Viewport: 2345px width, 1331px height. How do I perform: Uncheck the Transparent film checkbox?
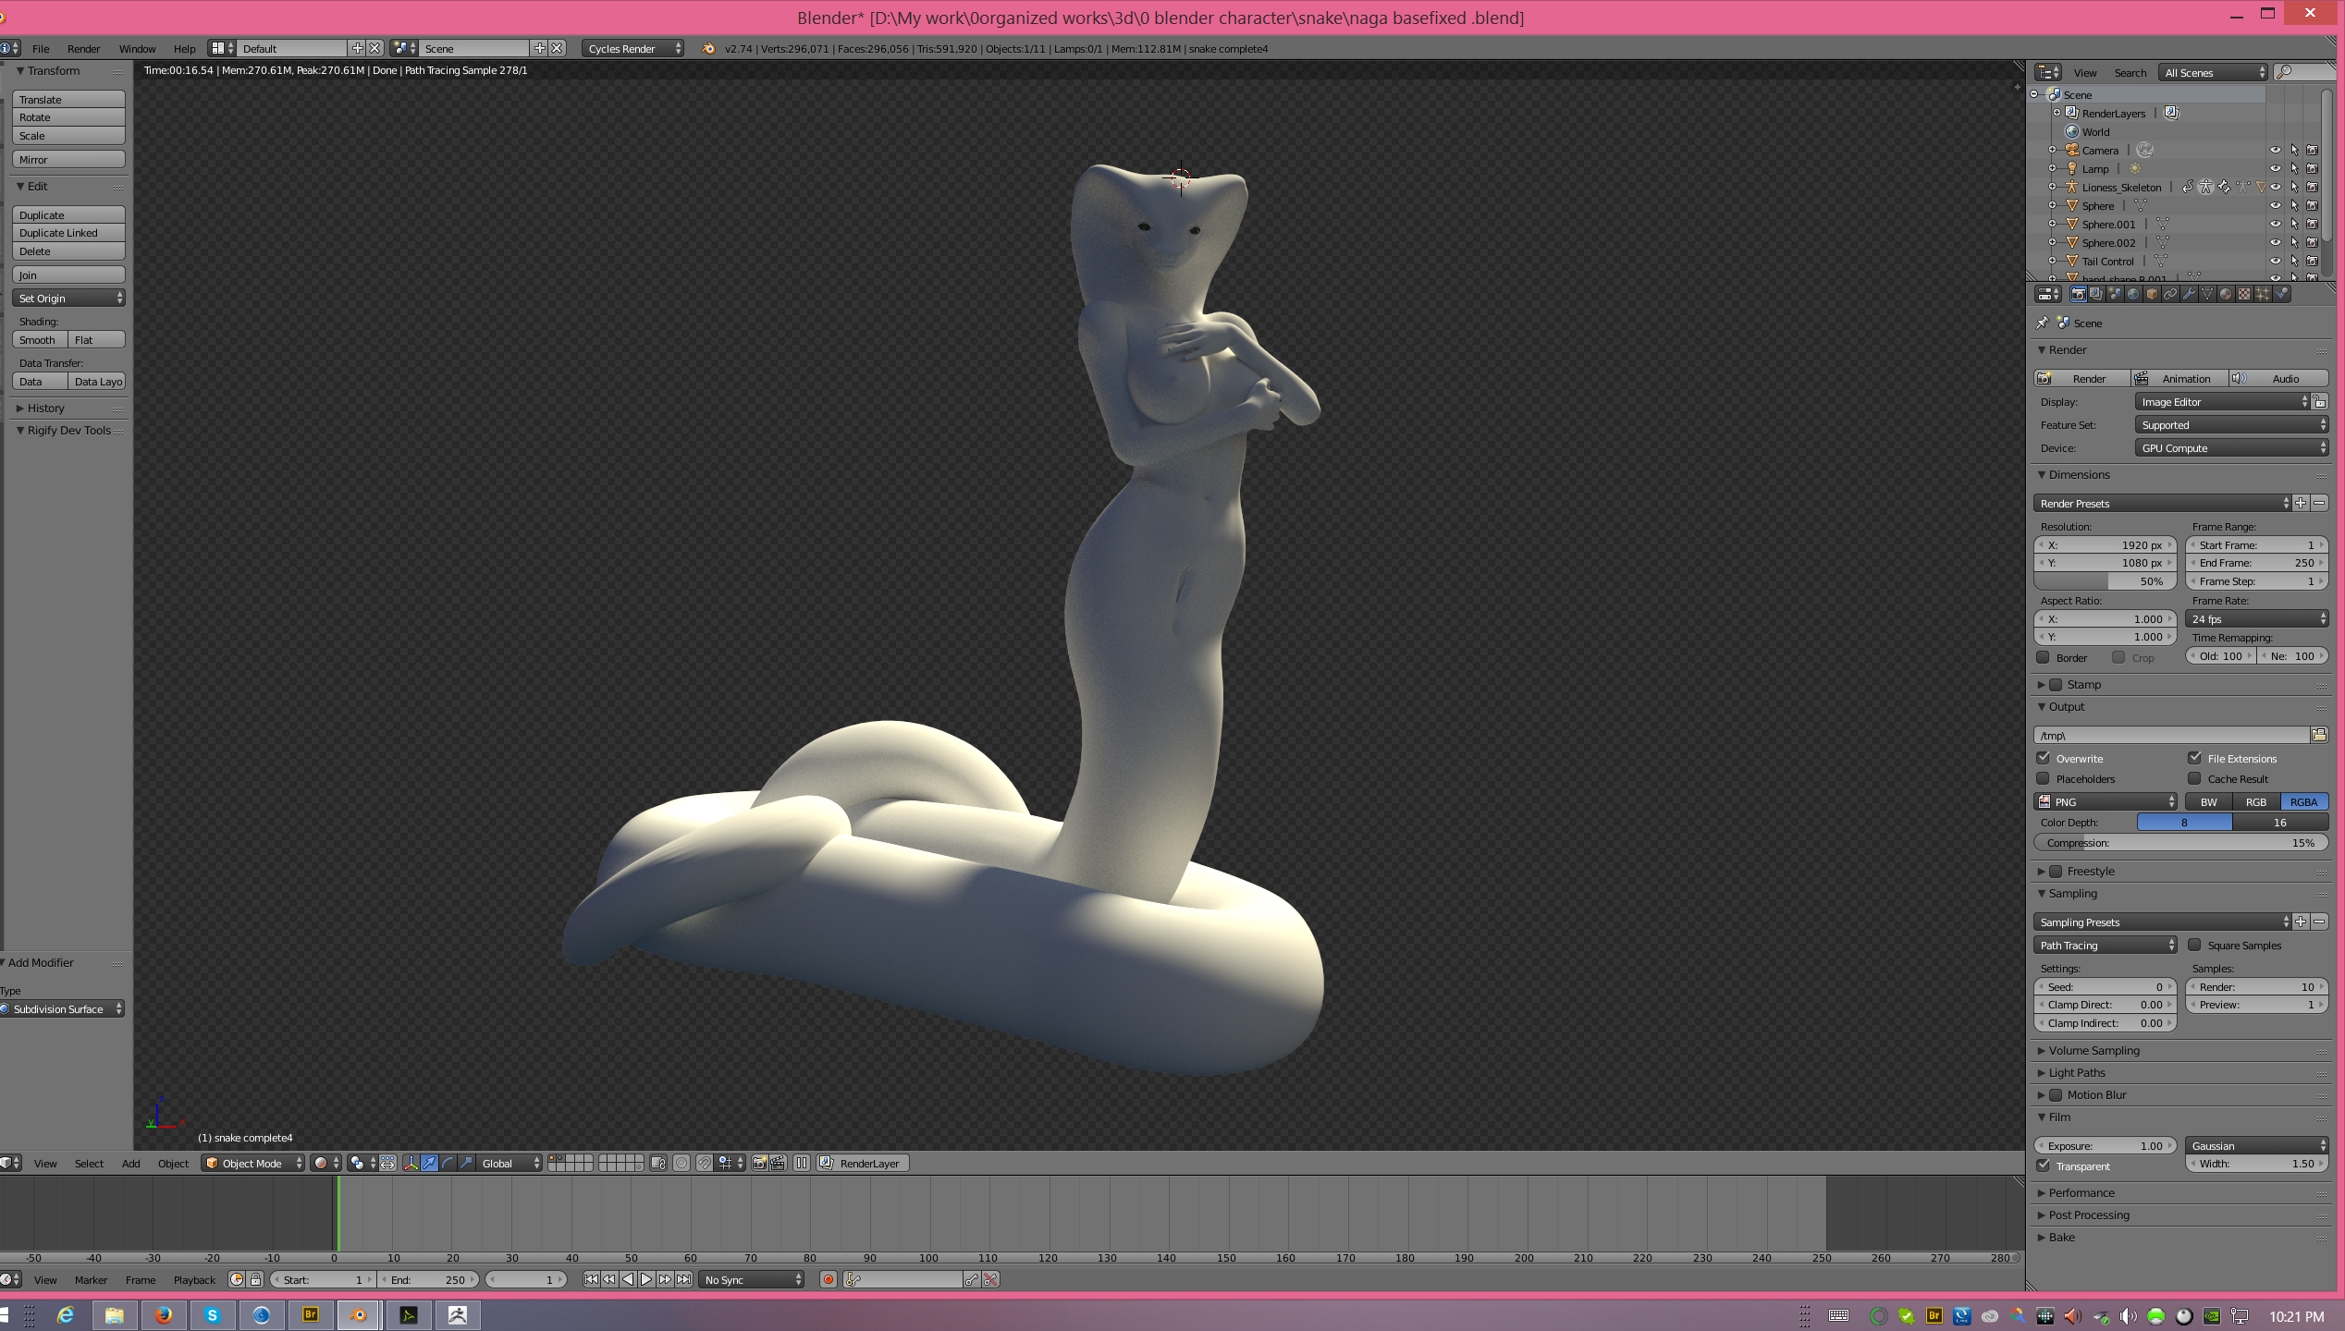tap(2044, 1166)
